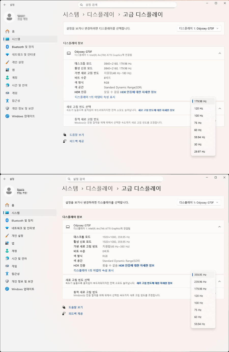Viewport: 229px width, 352px height.
Task: Collapse the 새로 고침 빈도 선택 section
Action: coord(220,108)
